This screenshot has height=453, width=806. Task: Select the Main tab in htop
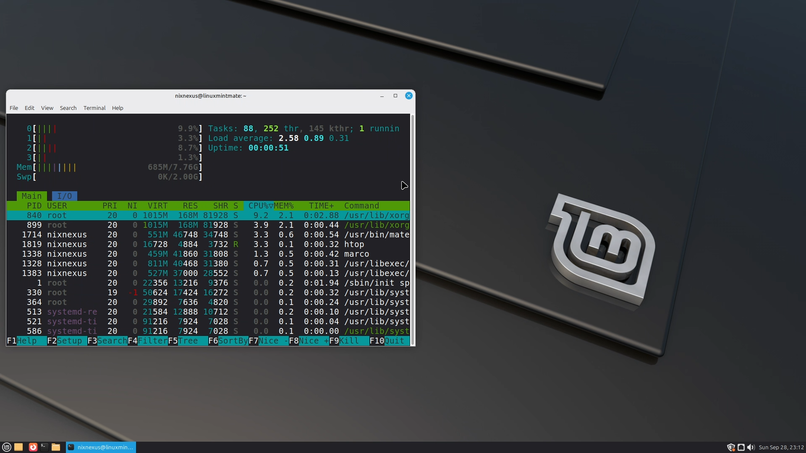(x=31, y=196)
